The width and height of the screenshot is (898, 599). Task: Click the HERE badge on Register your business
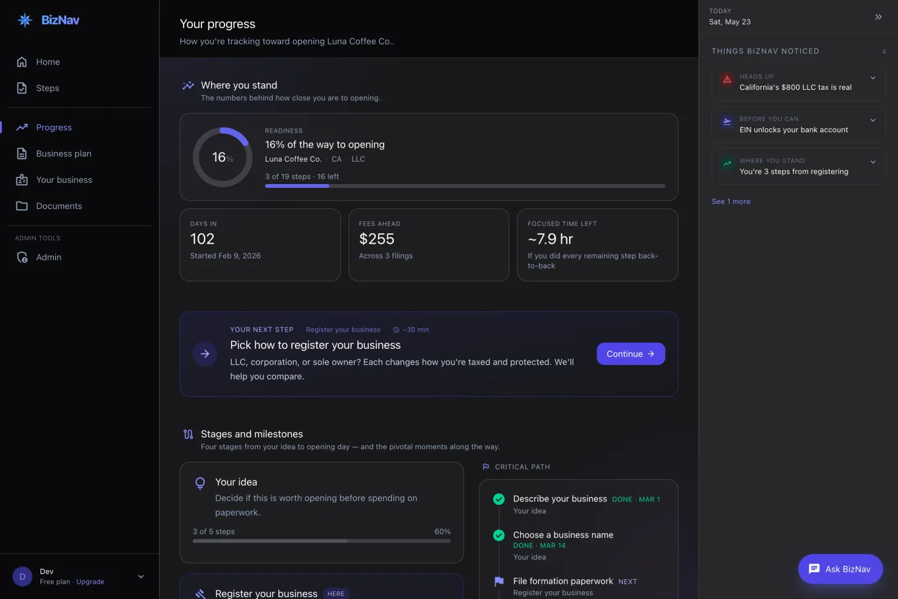[335, 594]
